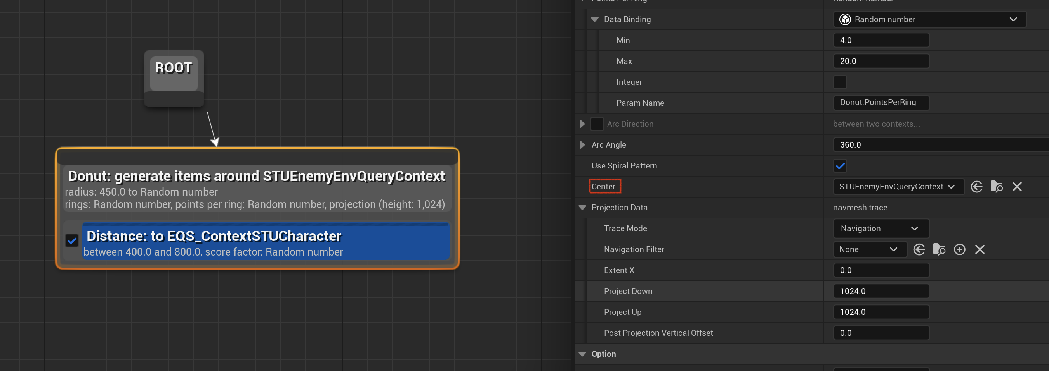Collapse the Data Binding section
The height and width of the screenshot is (371, 1049).
pos(594,19)
